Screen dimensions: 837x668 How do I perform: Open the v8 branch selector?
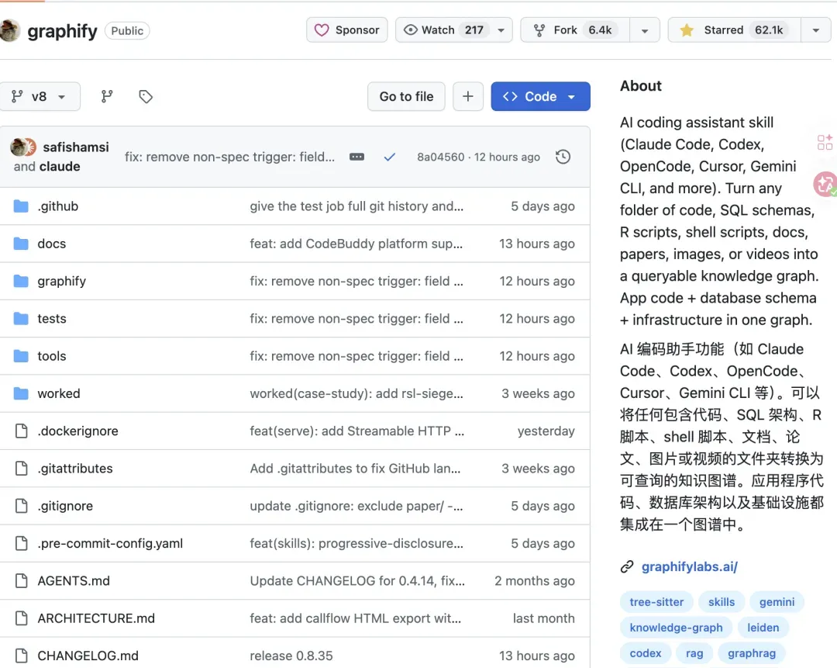(39, 96)
